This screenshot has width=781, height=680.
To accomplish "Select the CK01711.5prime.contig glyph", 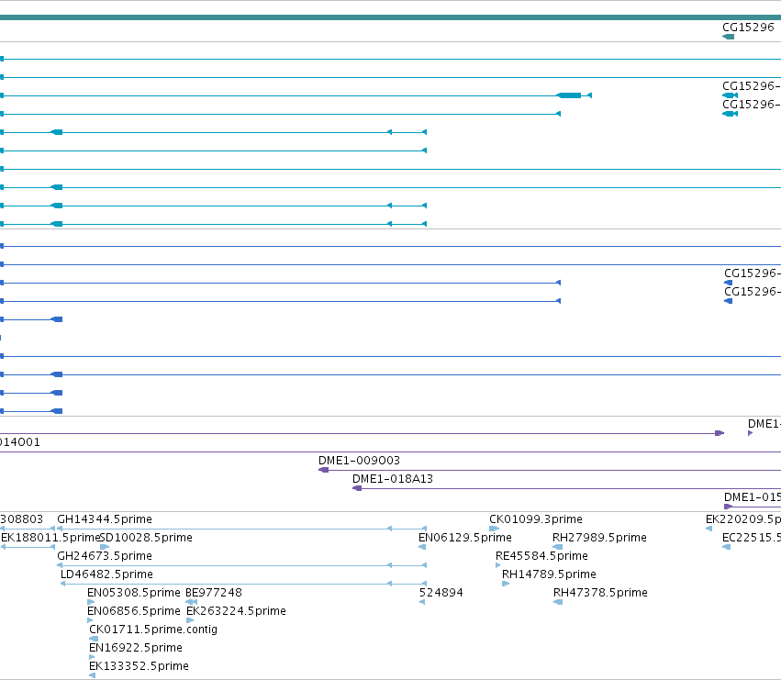I will tap(94, 639).
